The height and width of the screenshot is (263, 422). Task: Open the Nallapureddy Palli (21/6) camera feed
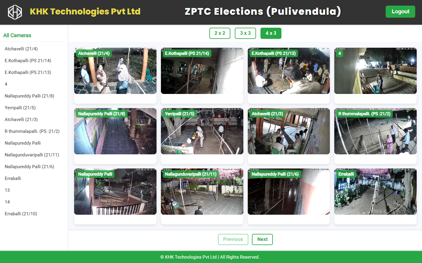point(289,191)
